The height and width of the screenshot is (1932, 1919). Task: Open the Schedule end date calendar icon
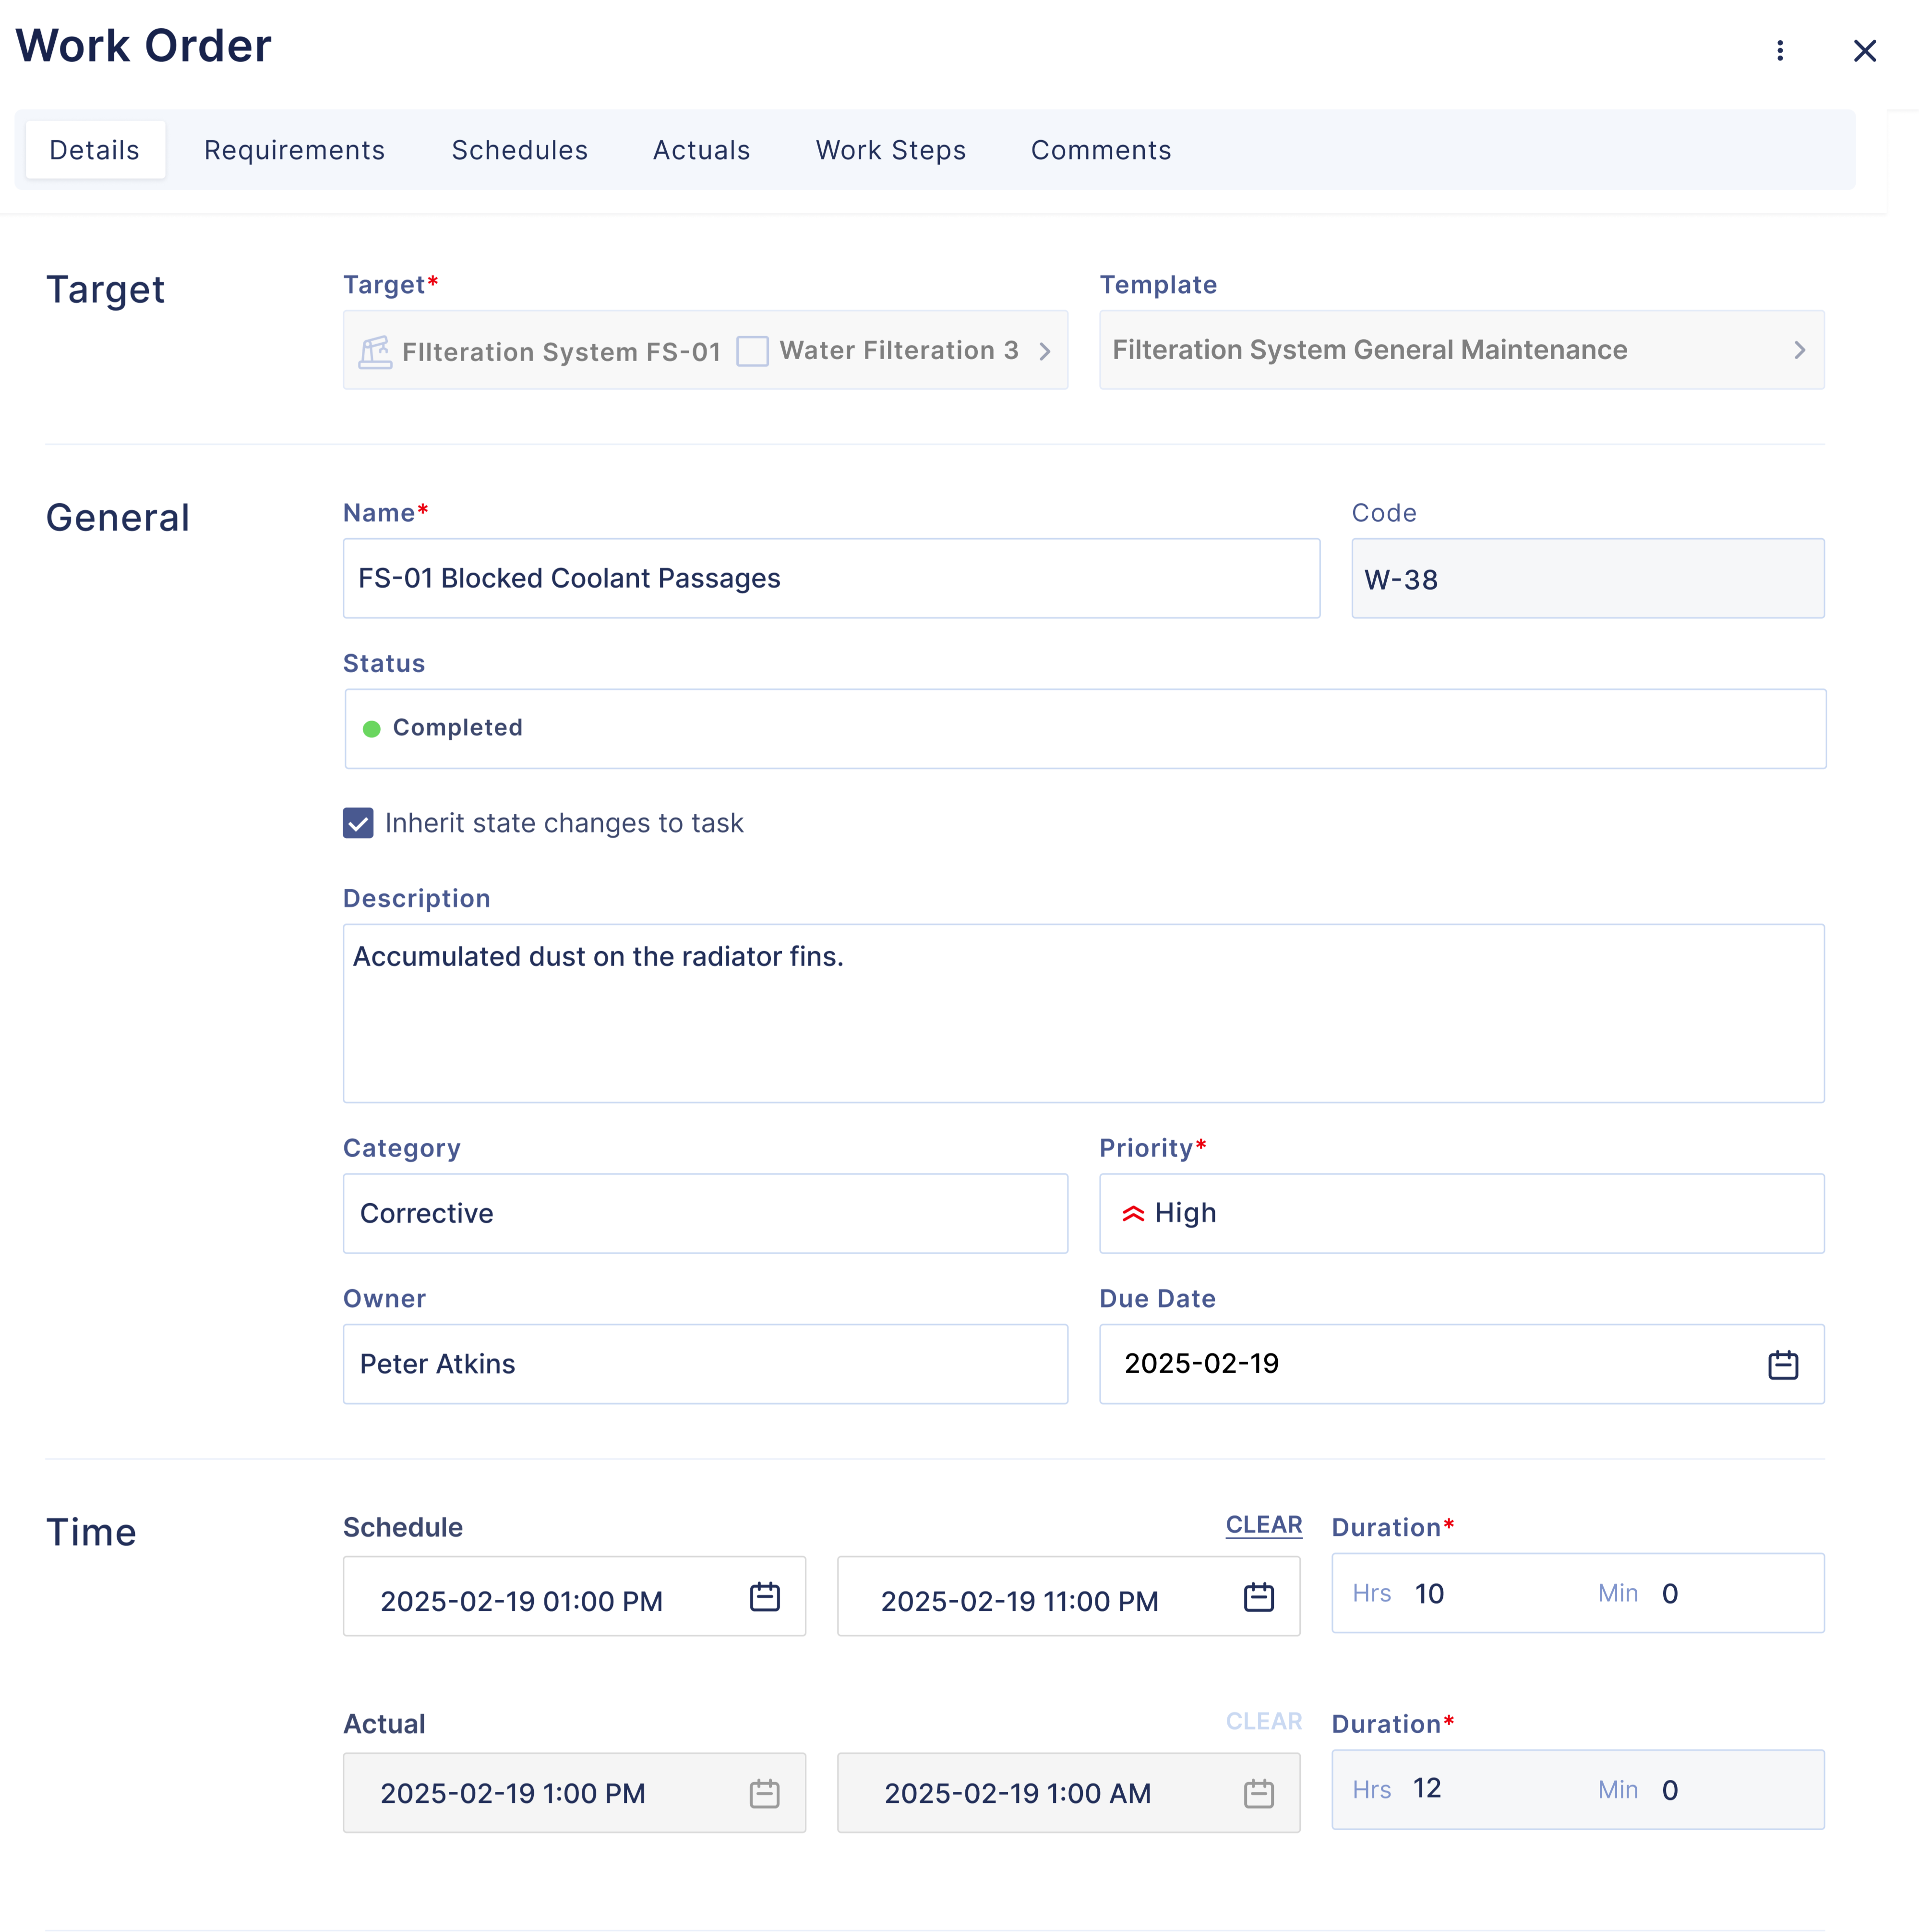click(1259, 1597)
